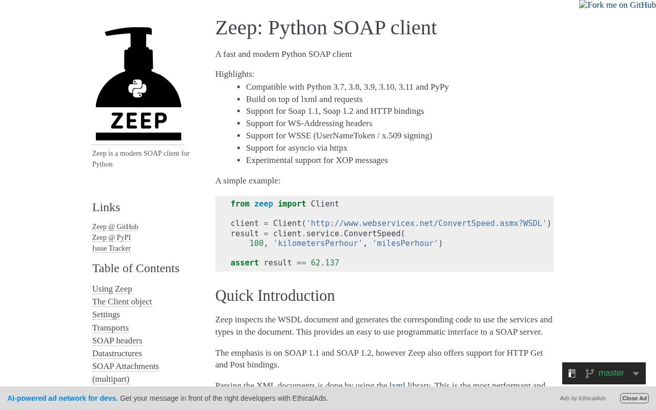The image size is (656, 410).
Task: Open the Transports contents entry
Action: (110, 327)
